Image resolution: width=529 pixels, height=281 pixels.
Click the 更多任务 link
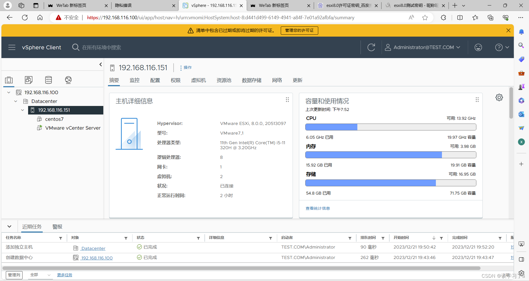tap(64, 275)
